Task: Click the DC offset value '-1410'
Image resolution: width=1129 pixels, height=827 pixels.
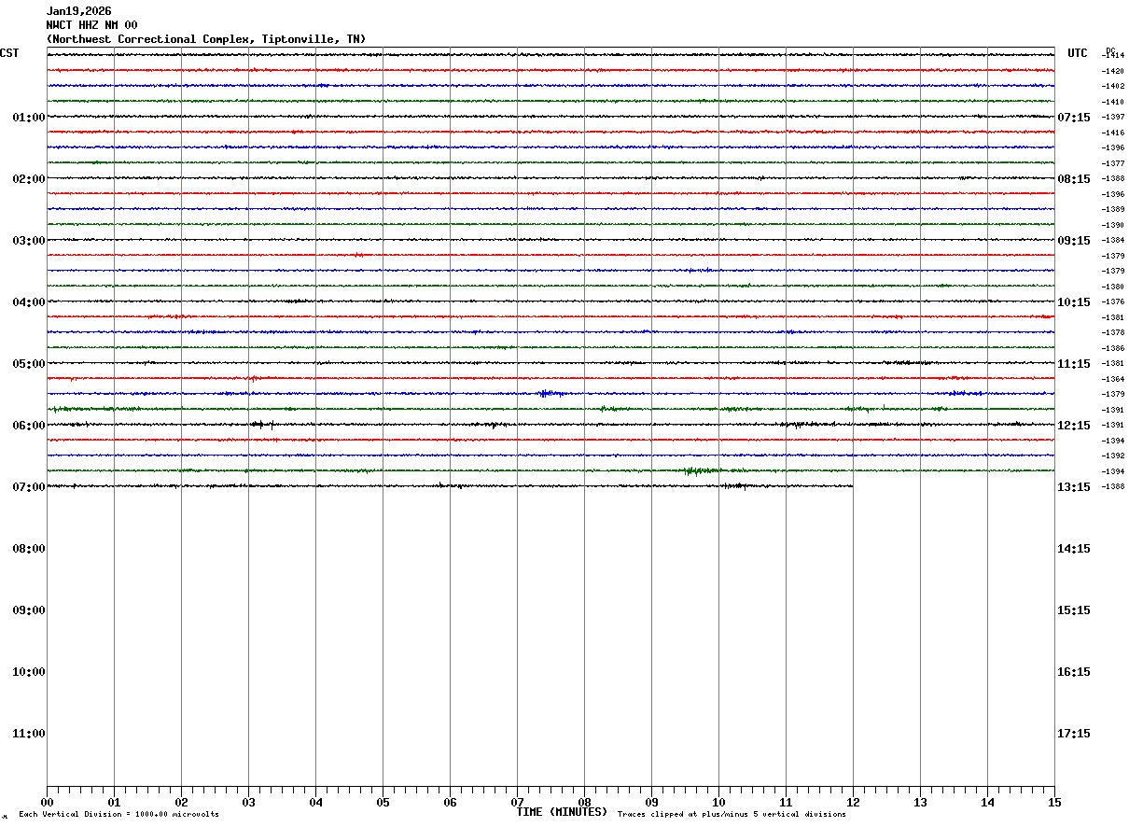Action: coord(1113,102)
